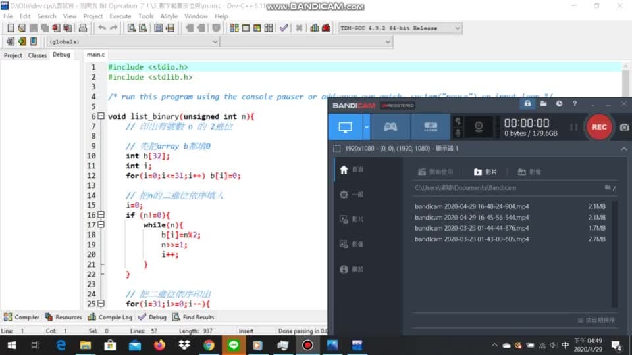Collapse the Bandicam recording area bar chevron
This screenshot has height=355, width=632.
pyautogui.click(x=624, y=149)
